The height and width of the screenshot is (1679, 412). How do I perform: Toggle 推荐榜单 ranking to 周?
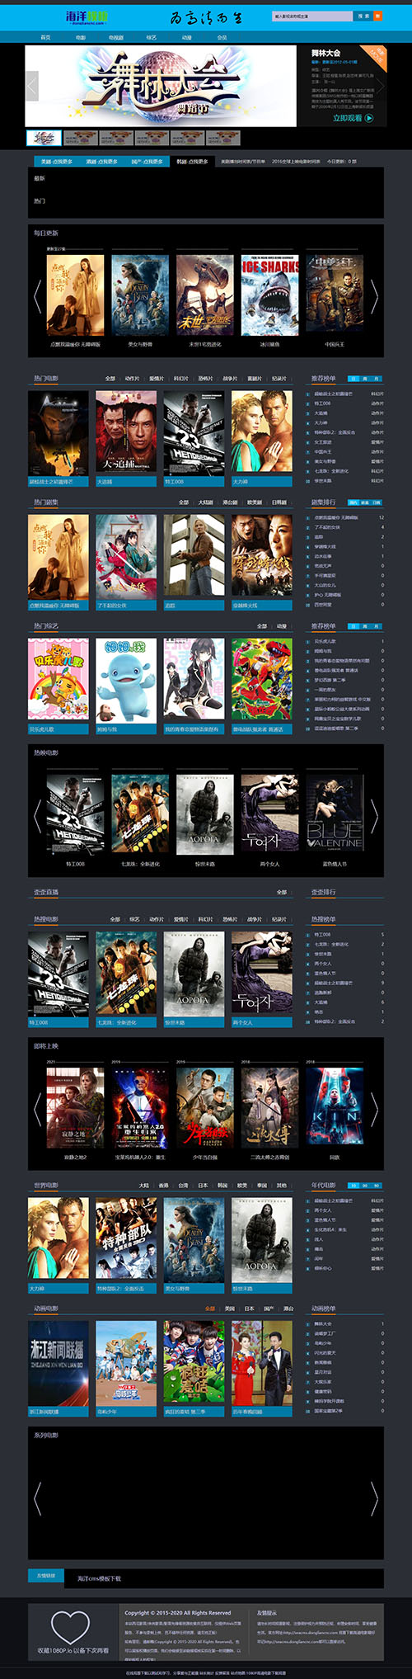365,379
